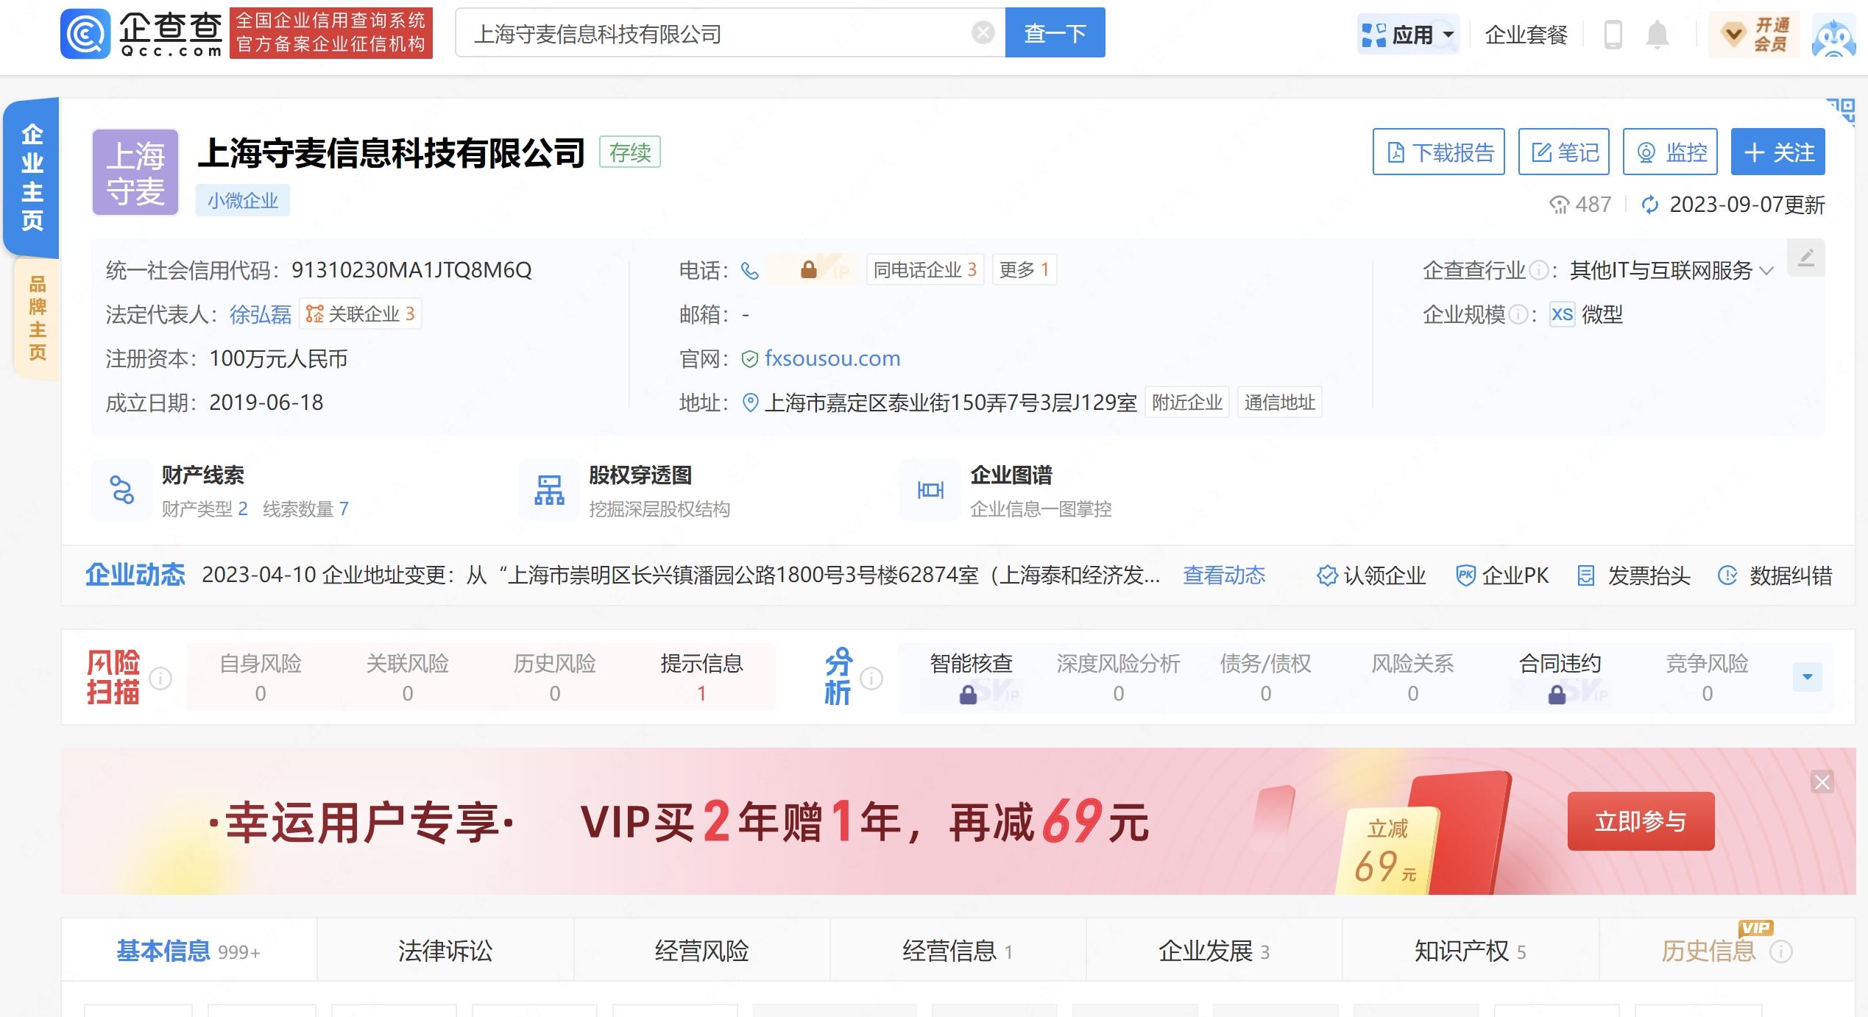
Task: Click the locked VIP phone number
Action: pyautogui.click(x=810, y=270)
